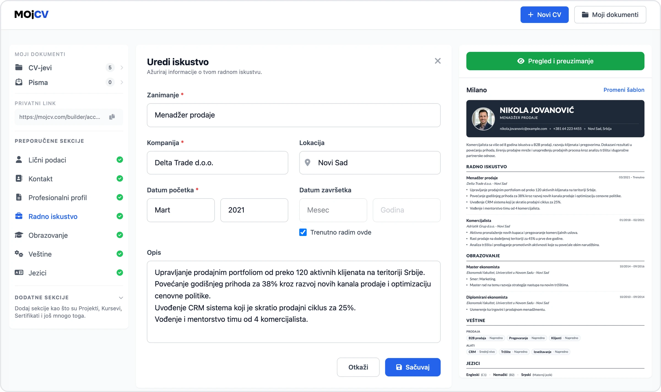Click the Kompanija field with Delta Trade

[218, 163]
